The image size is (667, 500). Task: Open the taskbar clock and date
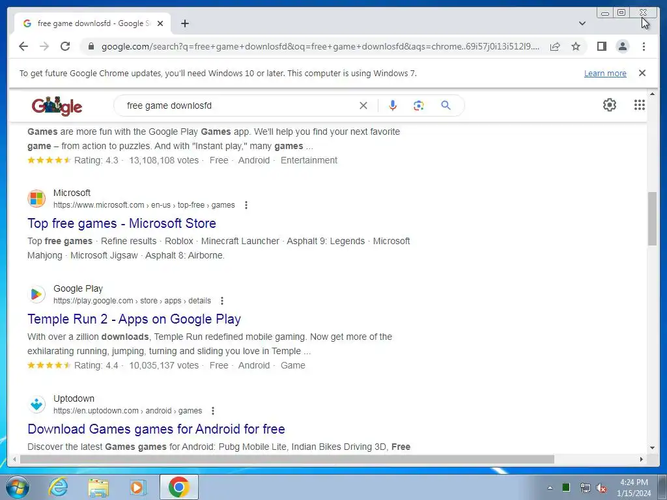(634, 488)
